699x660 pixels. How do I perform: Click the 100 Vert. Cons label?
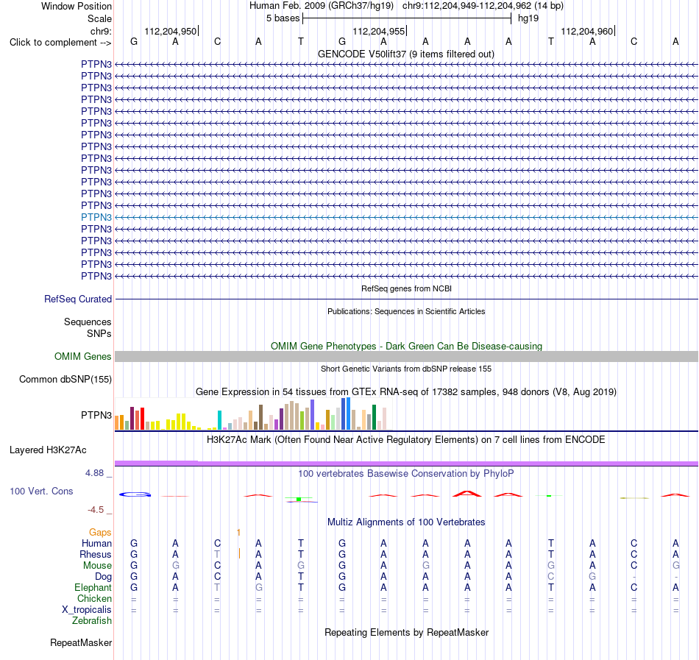pos(41,491)
